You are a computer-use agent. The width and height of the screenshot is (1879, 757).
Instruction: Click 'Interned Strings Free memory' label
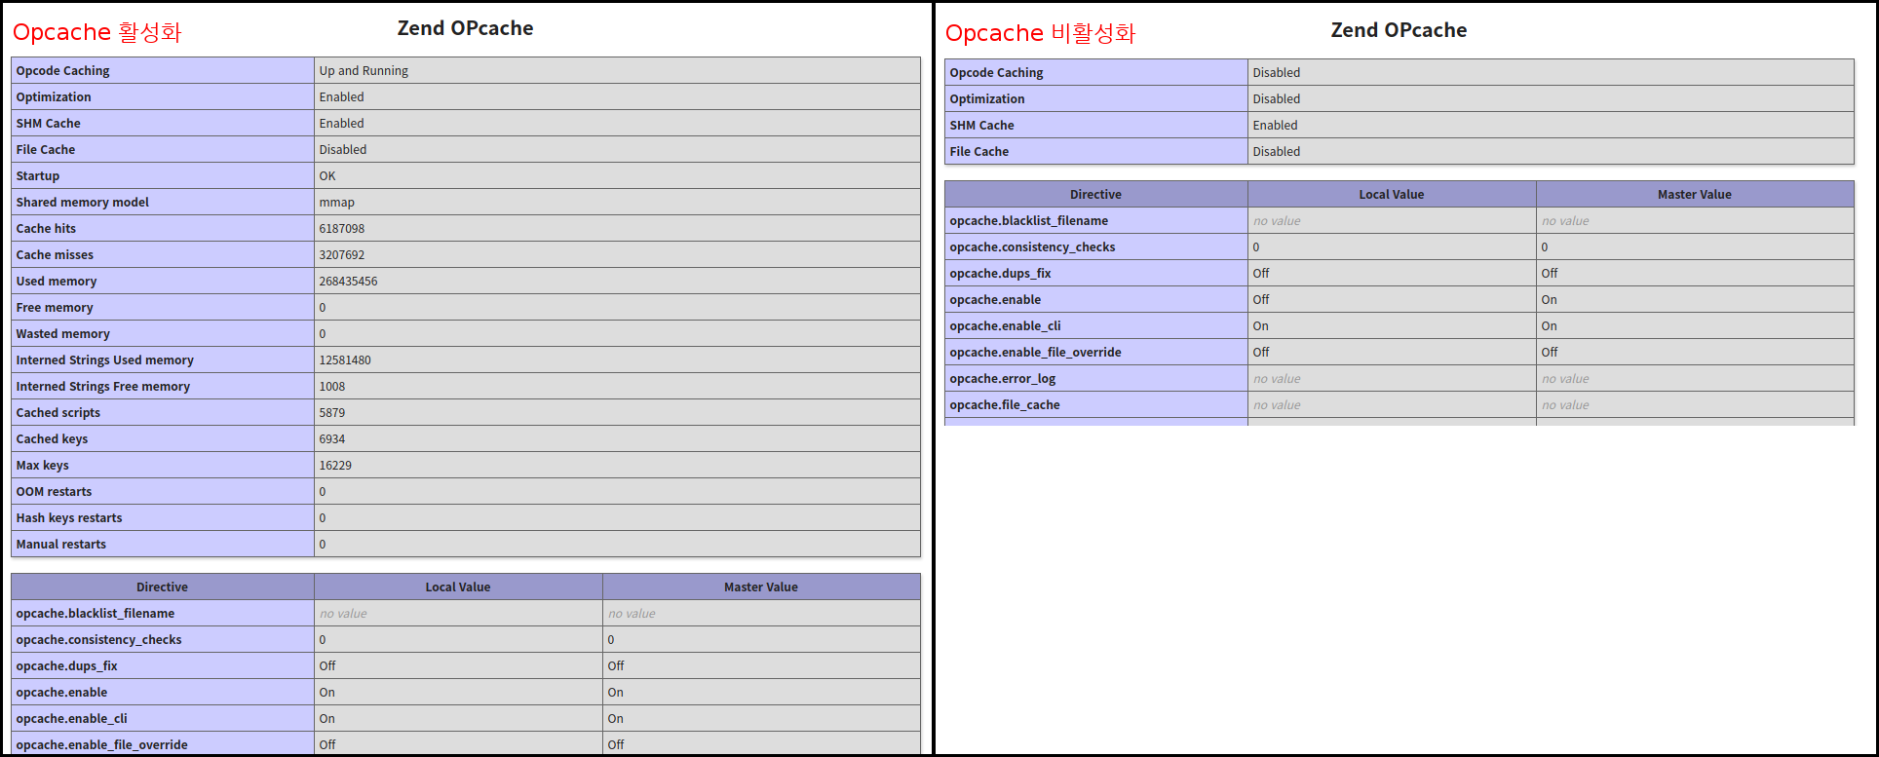click(x=103, y=386)
